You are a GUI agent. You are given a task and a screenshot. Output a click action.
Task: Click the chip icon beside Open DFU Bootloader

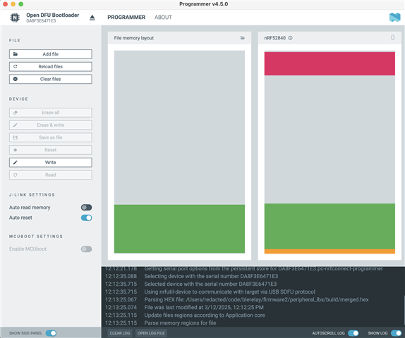(x=15, y=18)
